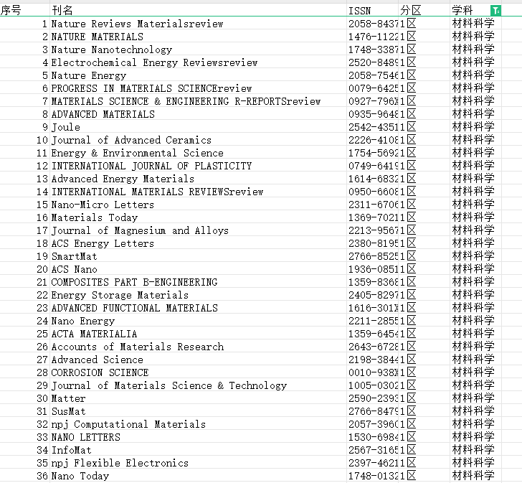The image size is (522, 483).
Task: Select the 序号 column header cell
Action: point(24,10)
